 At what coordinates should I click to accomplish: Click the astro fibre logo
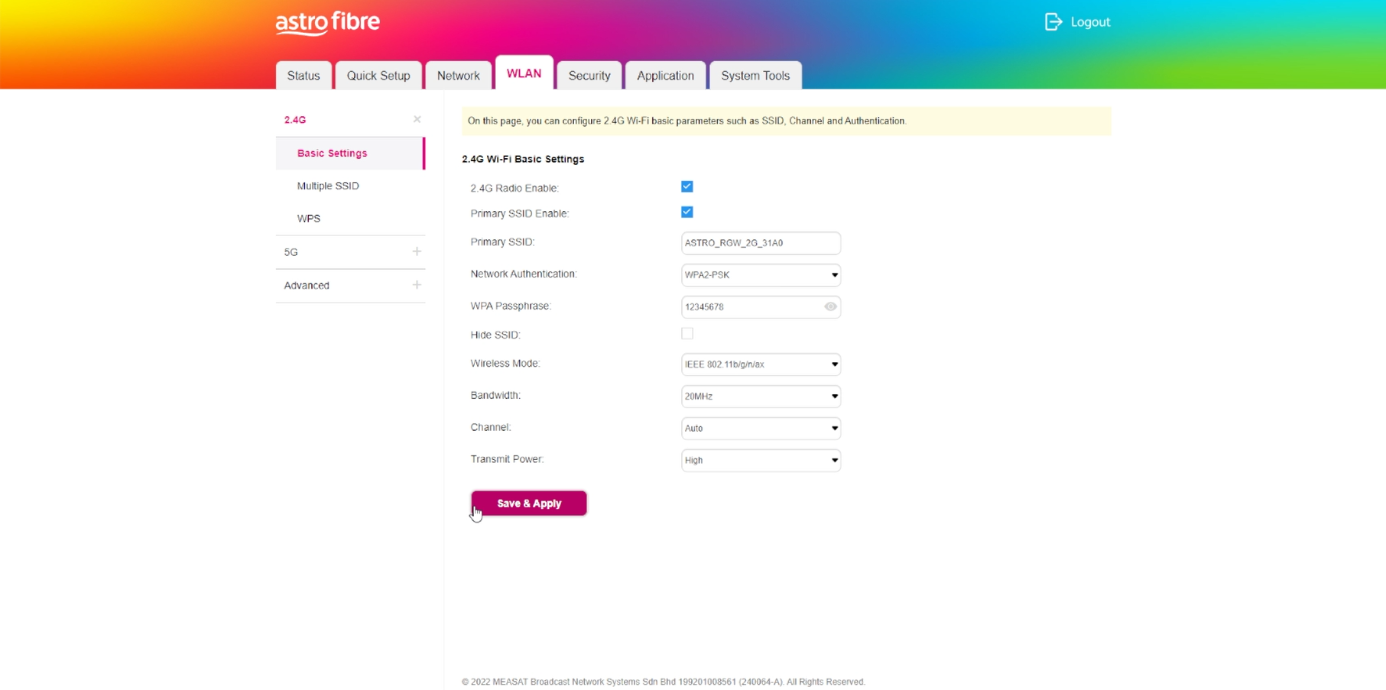(327, 23)
